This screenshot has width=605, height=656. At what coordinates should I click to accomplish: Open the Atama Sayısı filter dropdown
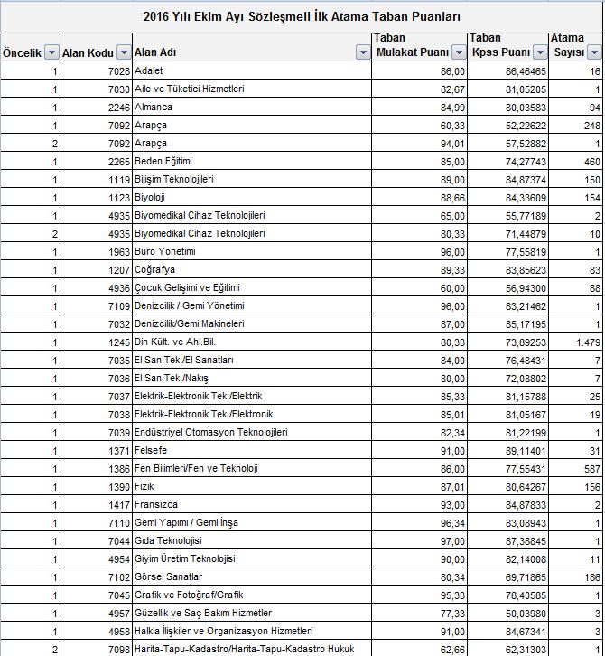(594, 52)
